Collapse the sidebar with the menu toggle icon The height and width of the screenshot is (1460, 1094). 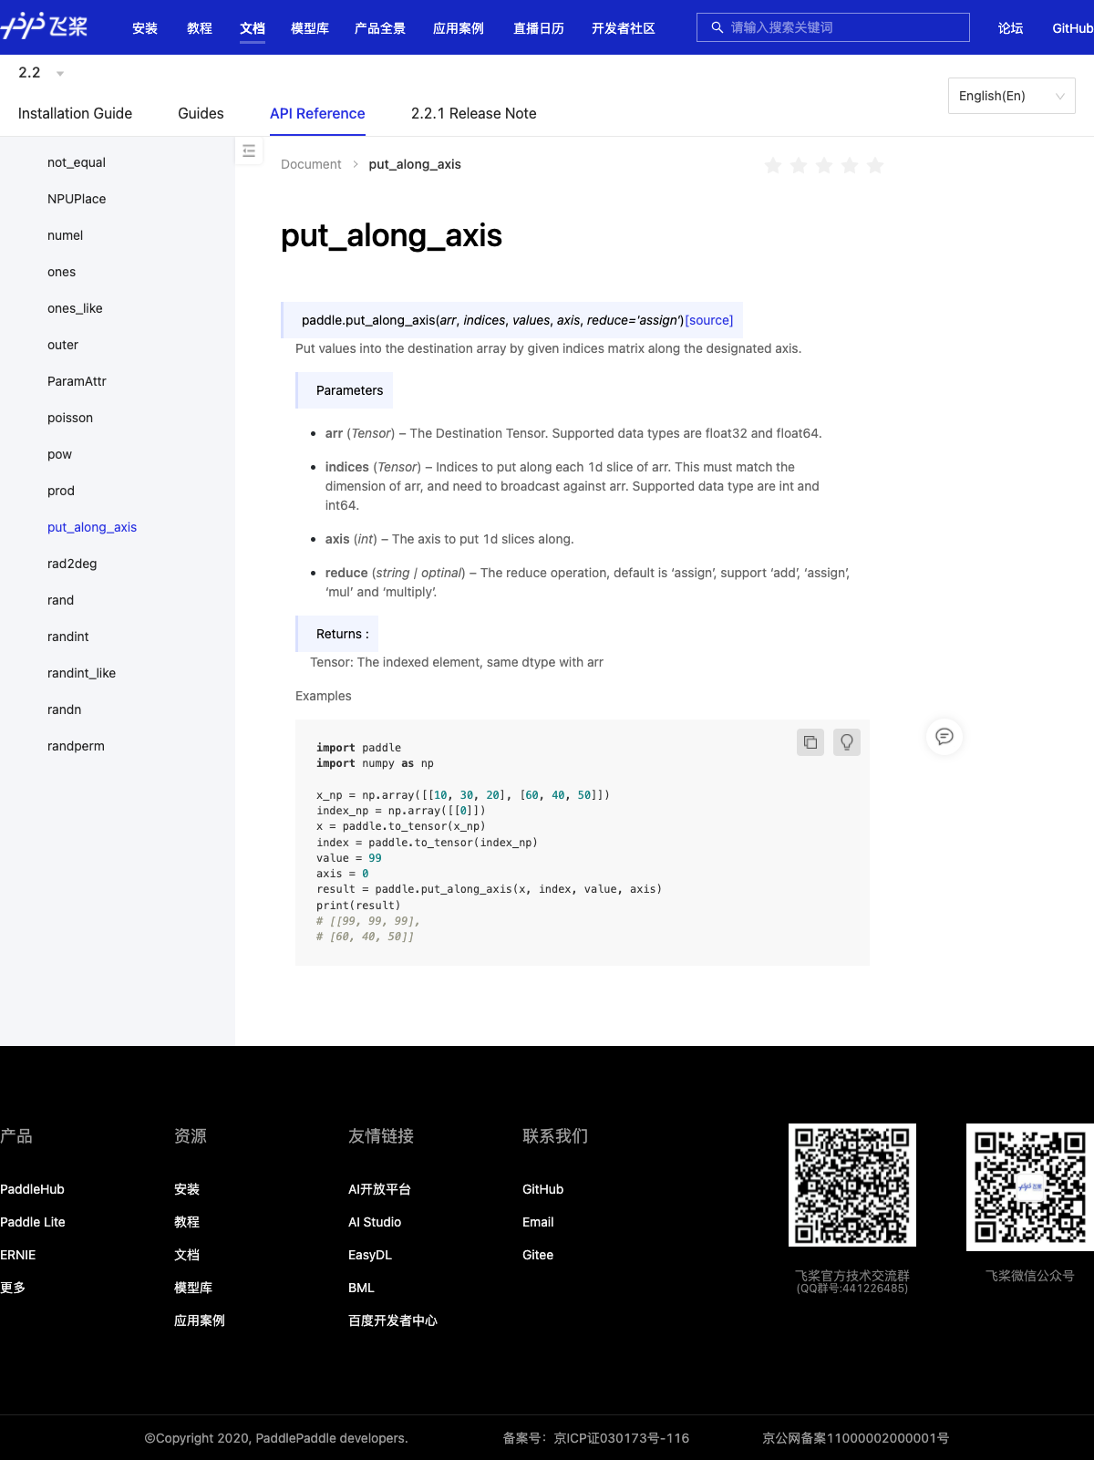pyautogui.click(x=249, y=150)
